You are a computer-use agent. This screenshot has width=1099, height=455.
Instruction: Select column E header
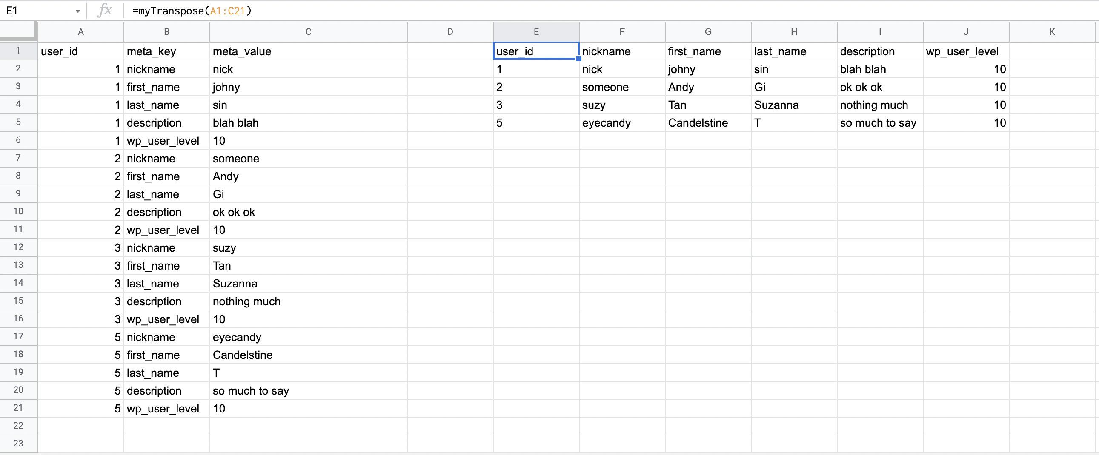(x=535, y=31)
